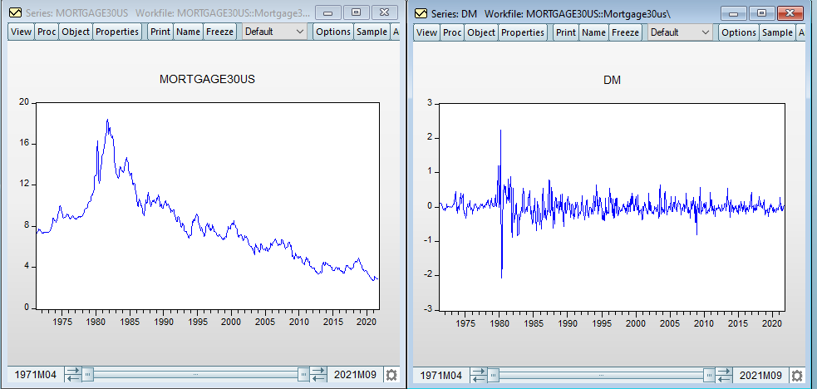The width and height of the screenshot is (817, 389).
Task: Click sample range bar in MORTGAGE30US window
Action: point(196,374)
